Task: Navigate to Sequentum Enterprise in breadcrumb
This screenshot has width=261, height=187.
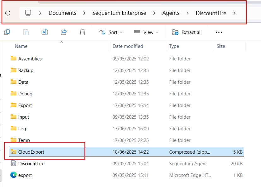Action: pos(119,13)
